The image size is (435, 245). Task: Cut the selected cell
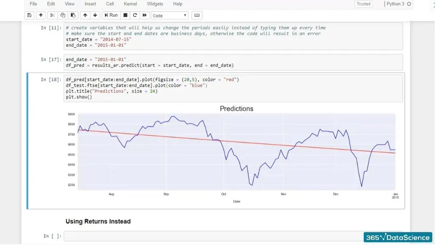click(52, 15)
